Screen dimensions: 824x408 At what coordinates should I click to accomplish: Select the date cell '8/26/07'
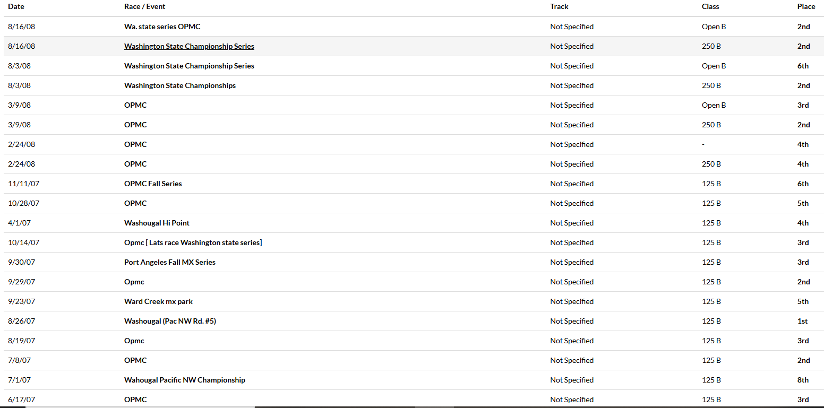22,321
